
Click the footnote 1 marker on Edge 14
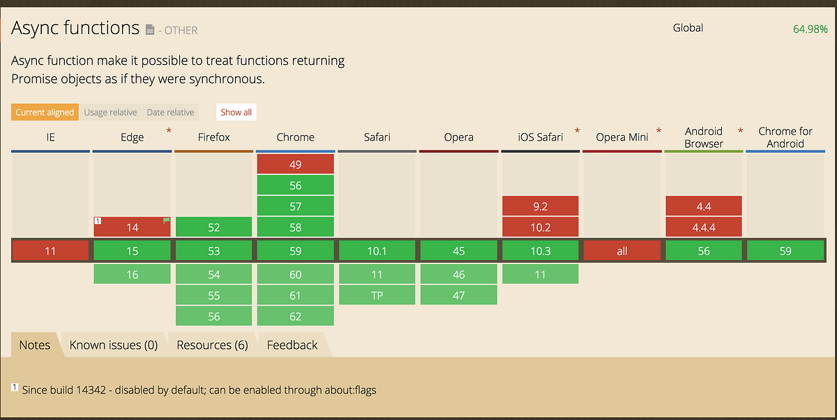coord(98,221)
